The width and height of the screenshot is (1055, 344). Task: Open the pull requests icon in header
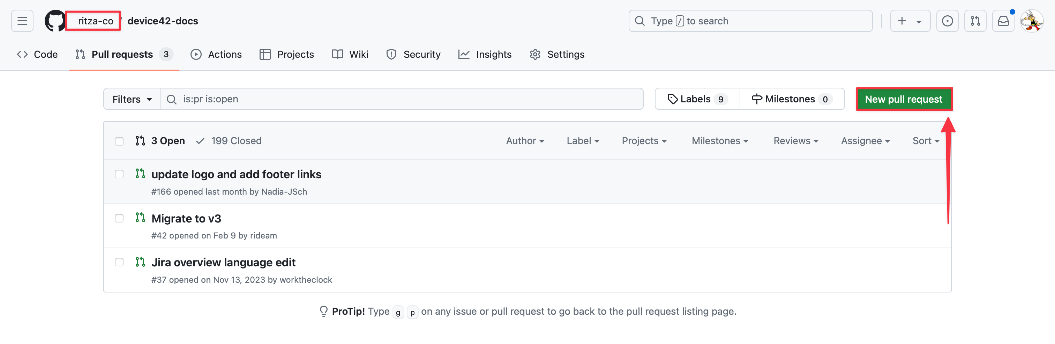pyautogui.click(x=975, y=21)
